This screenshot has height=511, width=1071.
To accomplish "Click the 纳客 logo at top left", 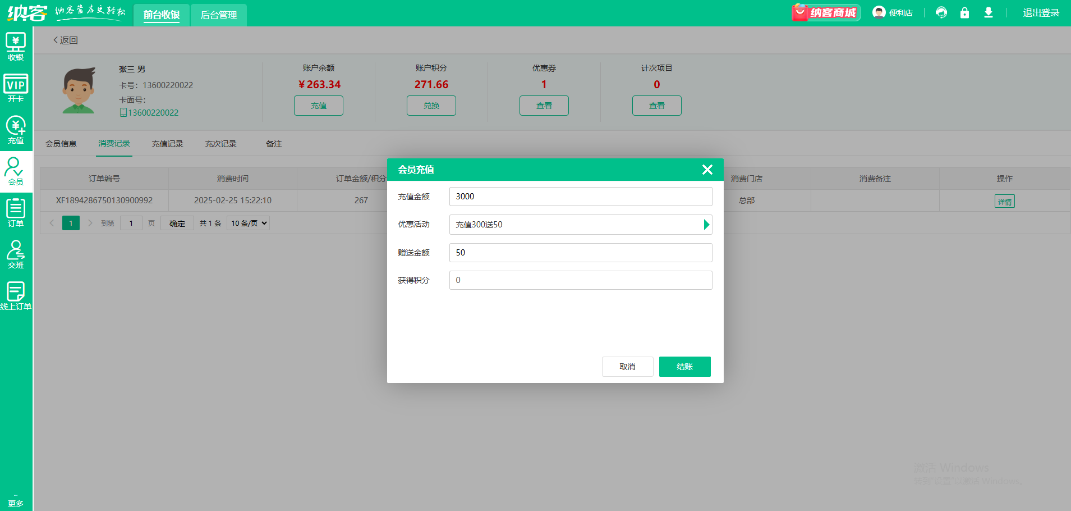I will click(27, 12).
